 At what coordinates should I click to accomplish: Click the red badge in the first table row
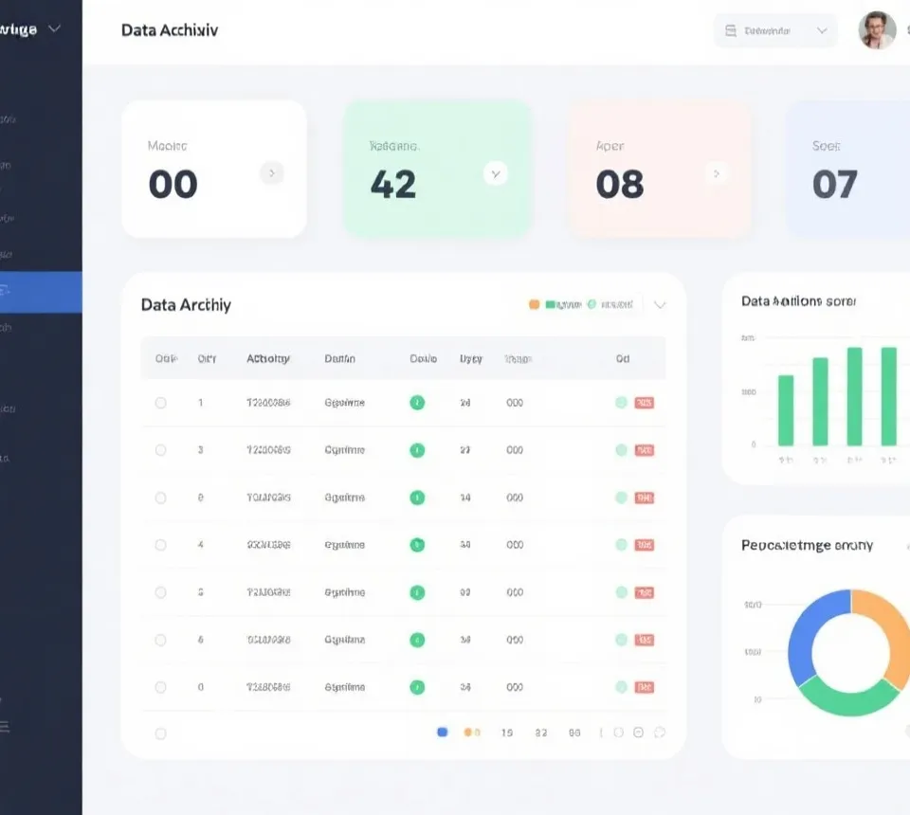(x=645, y=403)
